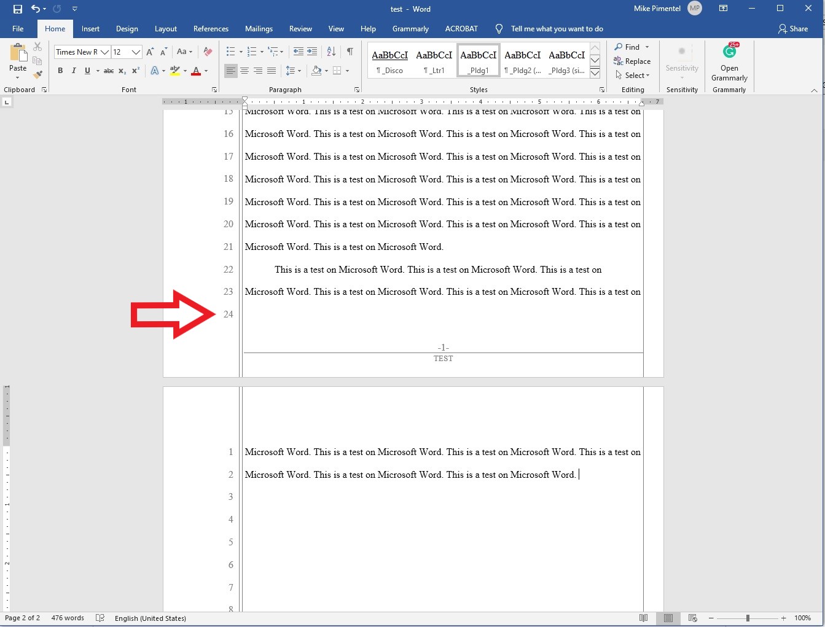Expand the Styles gallery More arrow

coord(595,73)
